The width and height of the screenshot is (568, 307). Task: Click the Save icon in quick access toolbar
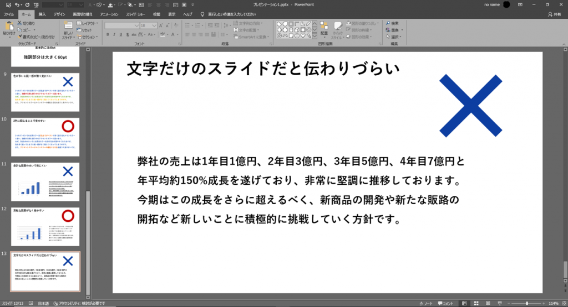click(x=9, y=4)
